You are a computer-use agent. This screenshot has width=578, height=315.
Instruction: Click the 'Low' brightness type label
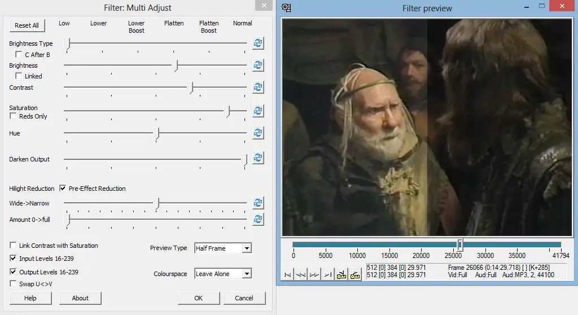pos(64,23)
